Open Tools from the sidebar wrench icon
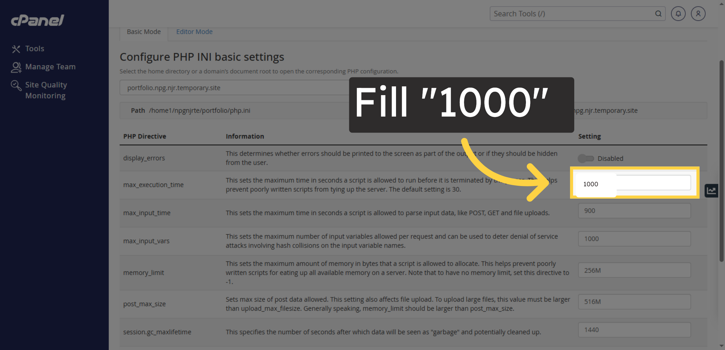 (16, 49)
